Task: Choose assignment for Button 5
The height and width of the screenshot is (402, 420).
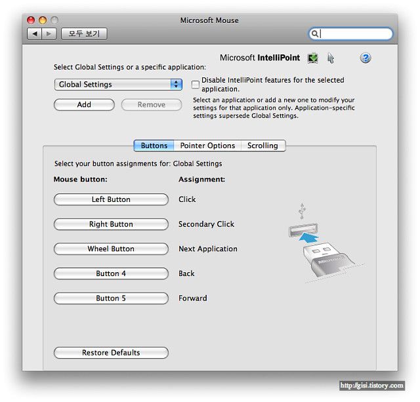Action: (111, 298)
